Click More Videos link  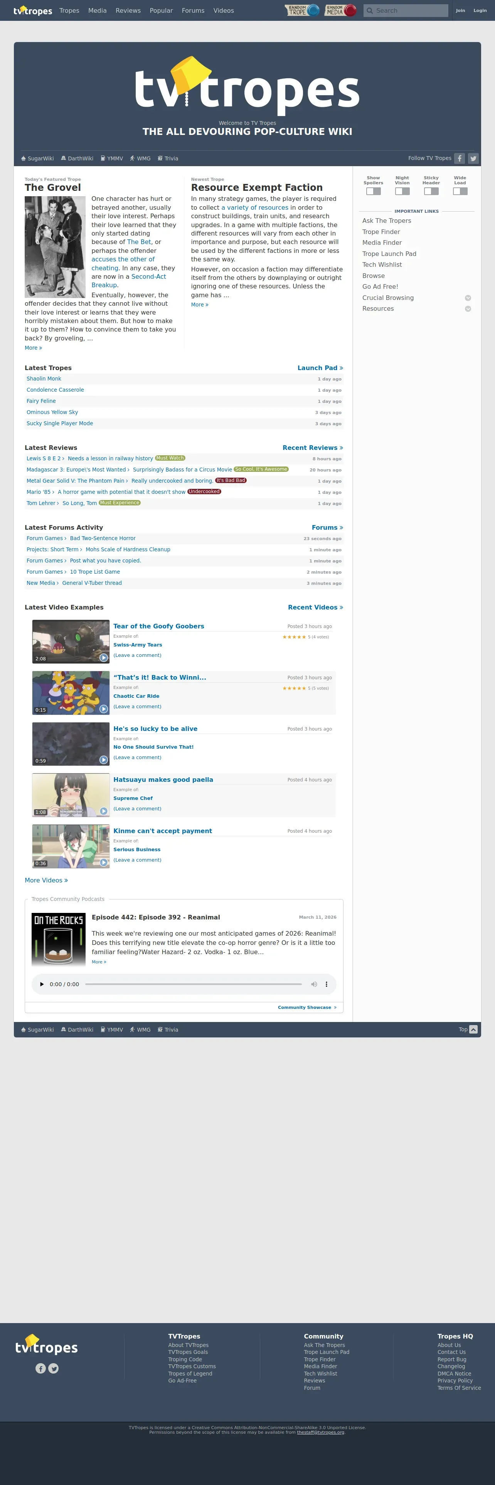tap(46, 880)
